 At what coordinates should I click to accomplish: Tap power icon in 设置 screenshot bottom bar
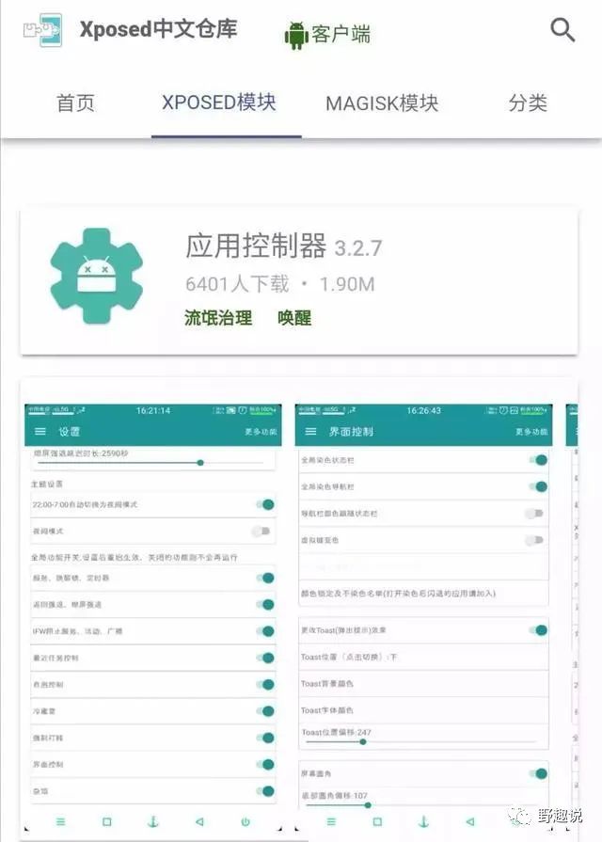246,821
